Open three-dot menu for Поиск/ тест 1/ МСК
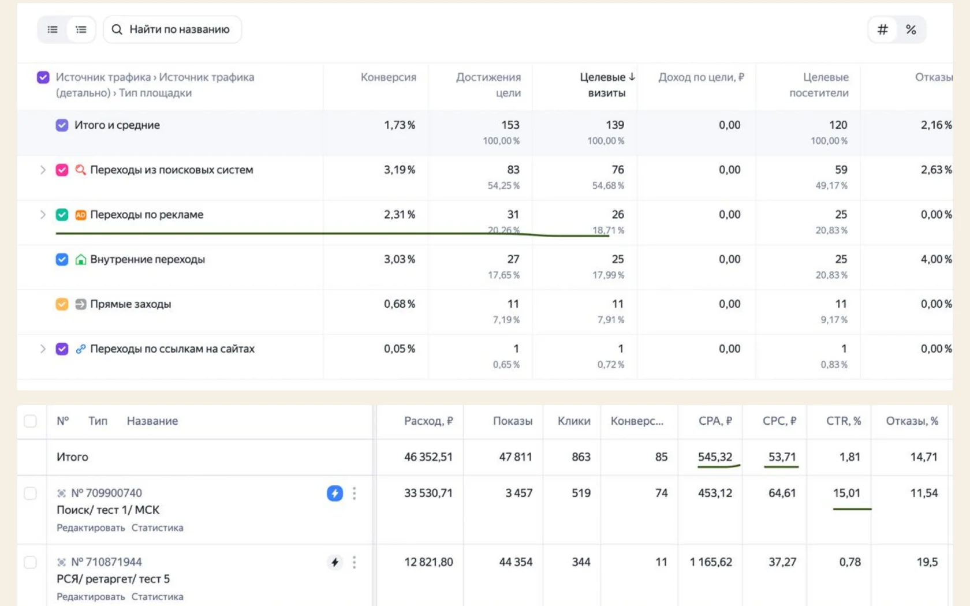The image size is (970, 606). 355,493
